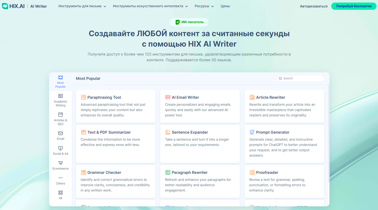Click the Proofreader card icon

[x=252, y=172]
